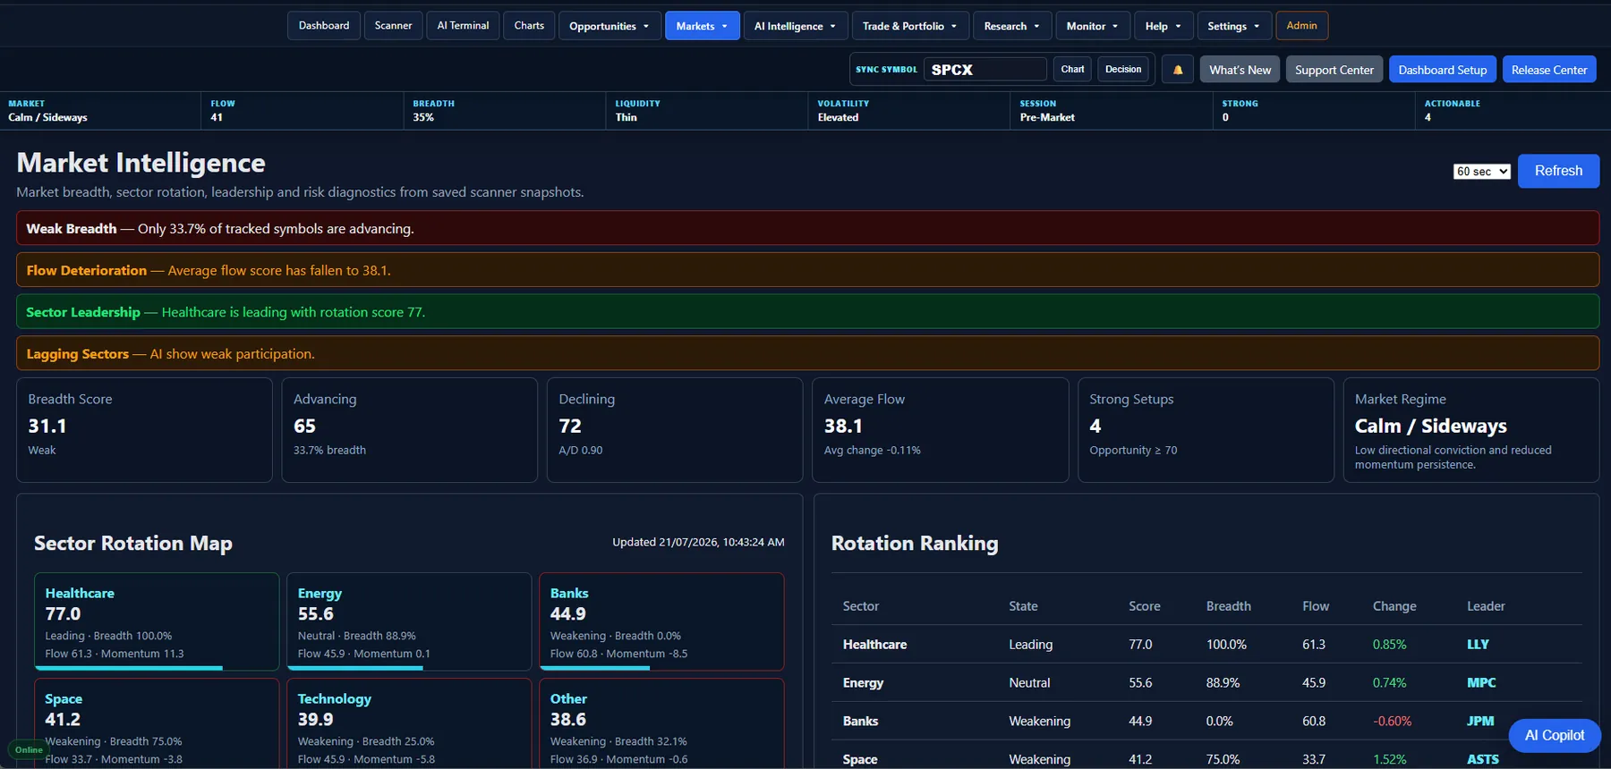Open the Banks sector tile
Viewport: 1611px width, 769px height.
[x=661, y=621]
